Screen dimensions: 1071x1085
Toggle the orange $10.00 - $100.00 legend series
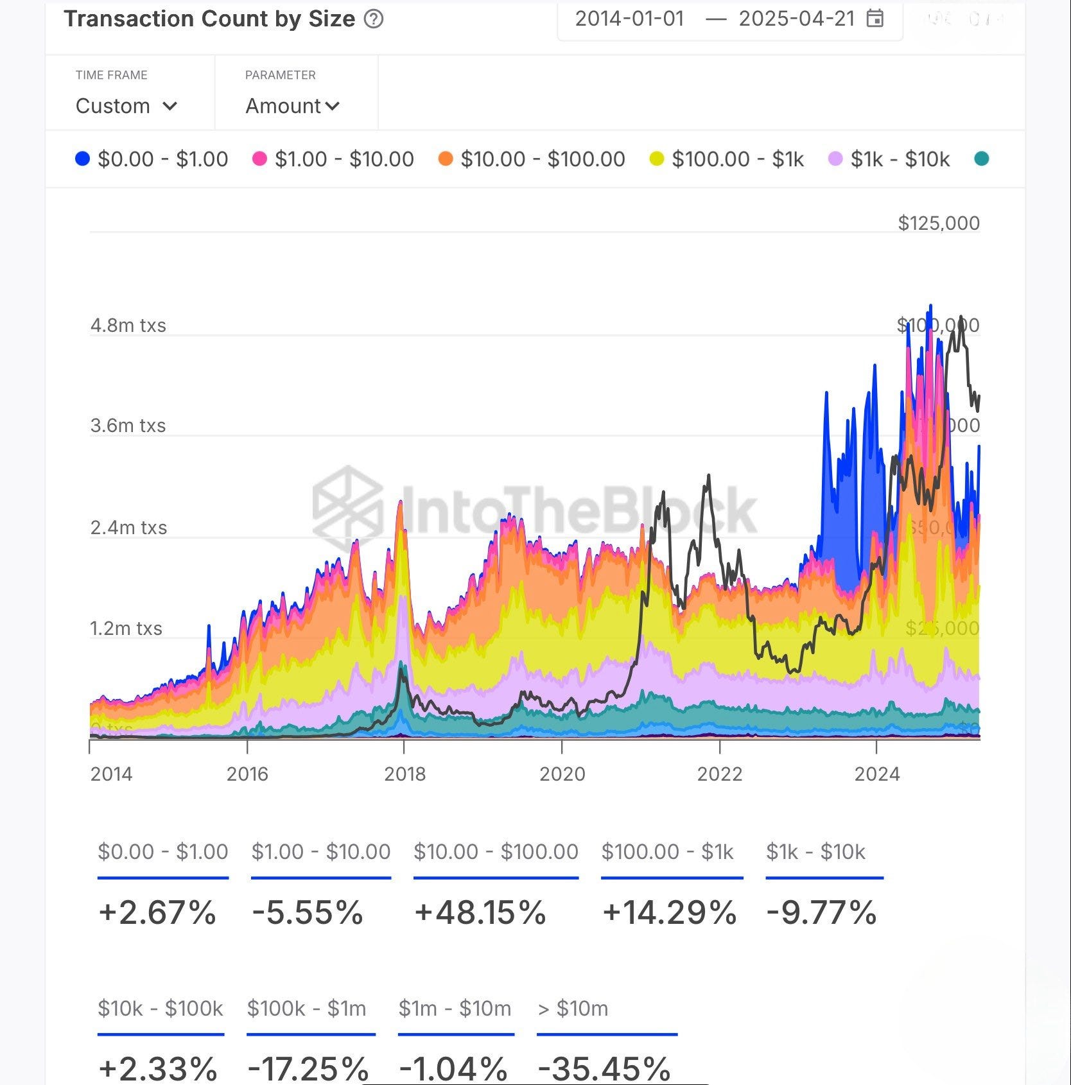pos(532,159)
